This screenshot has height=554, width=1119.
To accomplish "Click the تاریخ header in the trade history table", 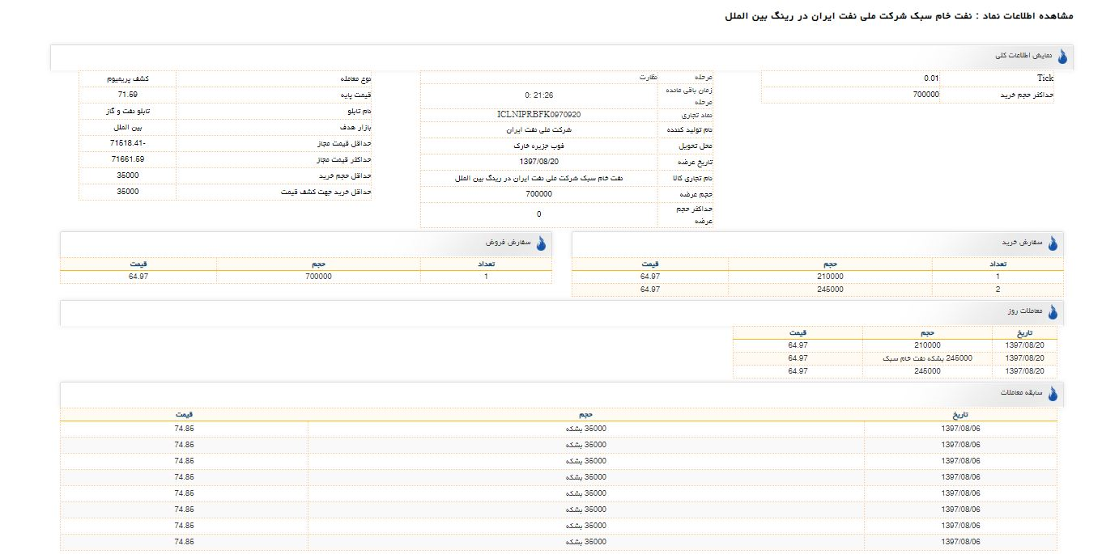I will pos(960,414).
